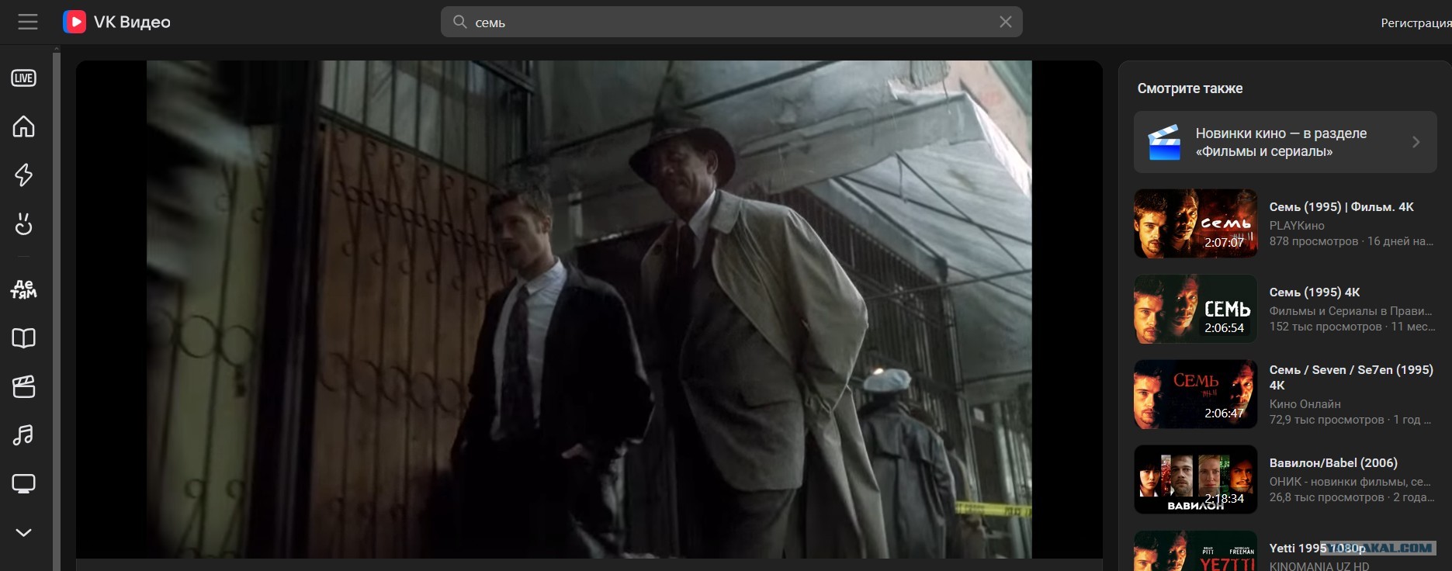Open the KINOMANIA UZ HD channel
This screenshot has height=571, width=1452.
click(x=1319, y=566)
